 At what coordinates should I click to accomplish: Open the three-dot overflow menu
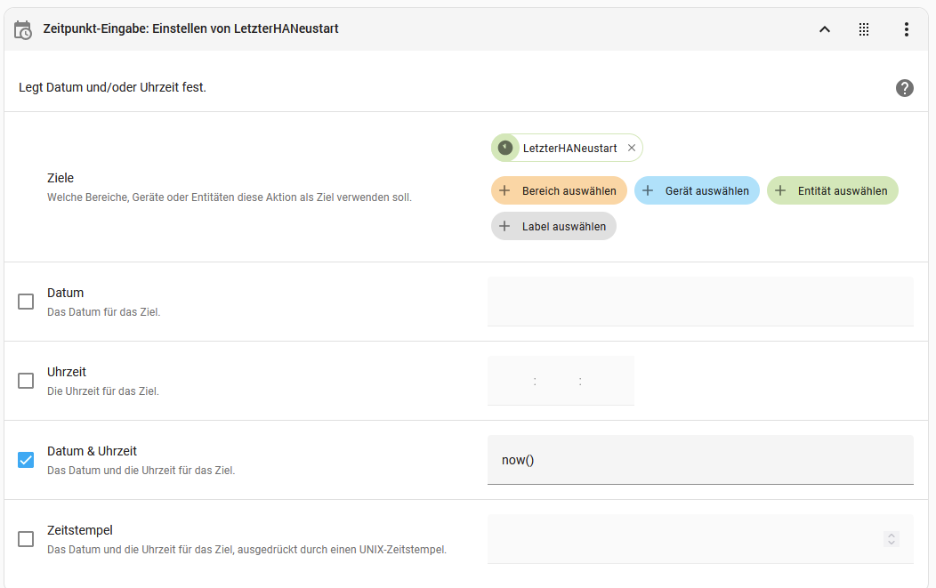(906, 29)
